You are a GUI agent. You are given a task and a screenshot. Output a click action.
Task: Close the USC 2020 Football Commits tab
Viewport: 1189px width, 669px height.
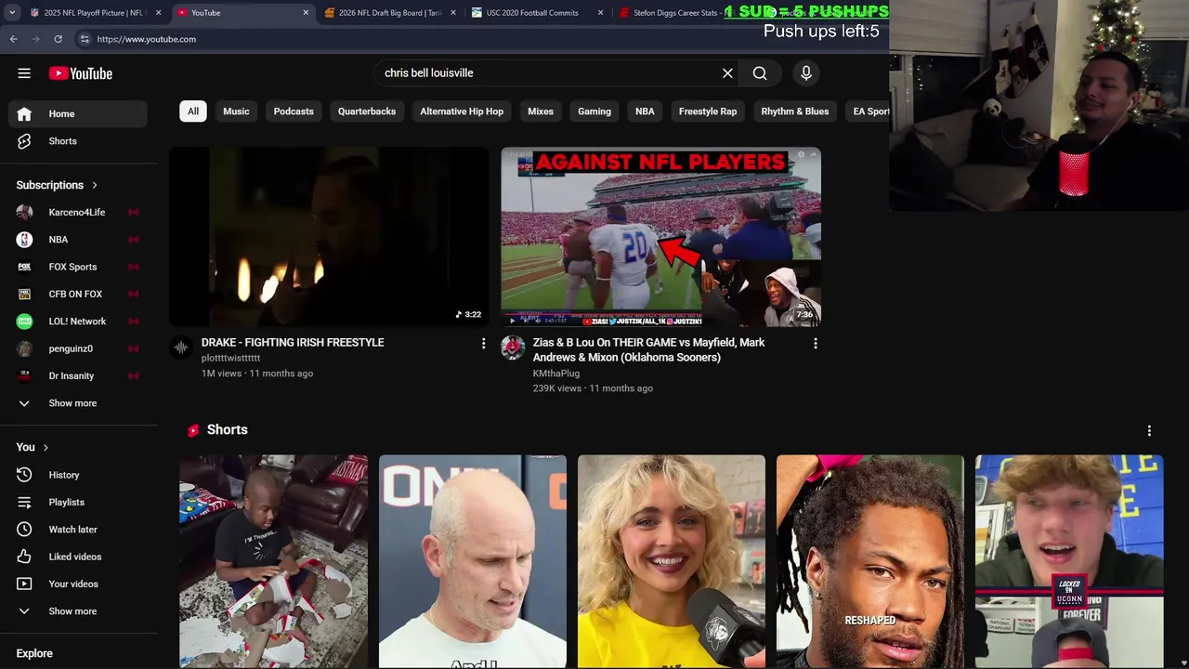[x=600, y=13]
